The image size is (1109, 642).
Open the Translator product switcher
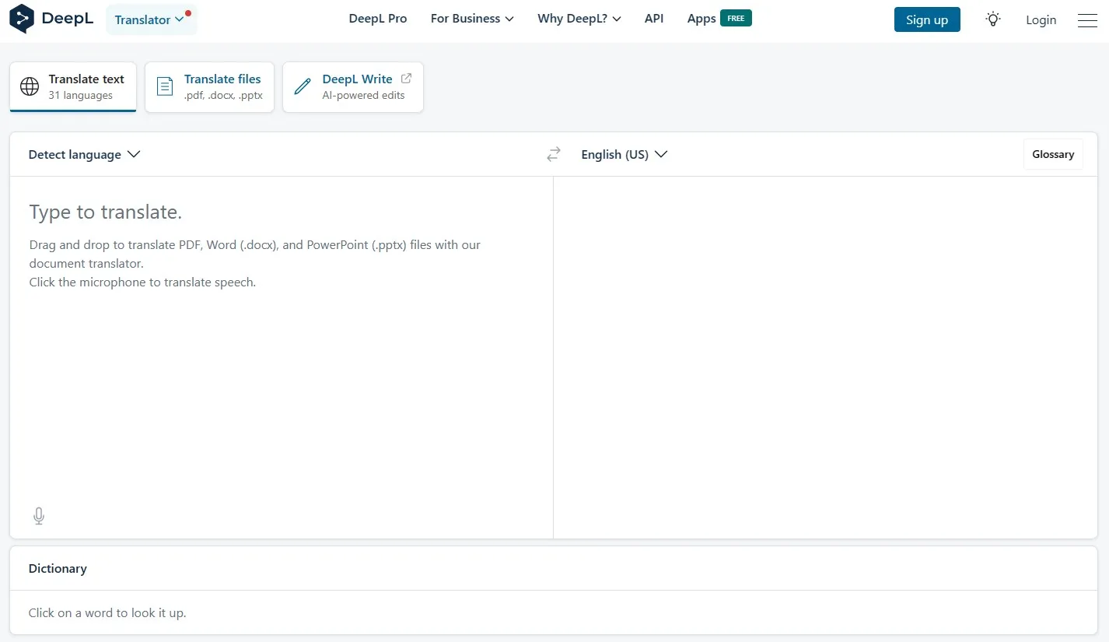click(x=151, y=19)
